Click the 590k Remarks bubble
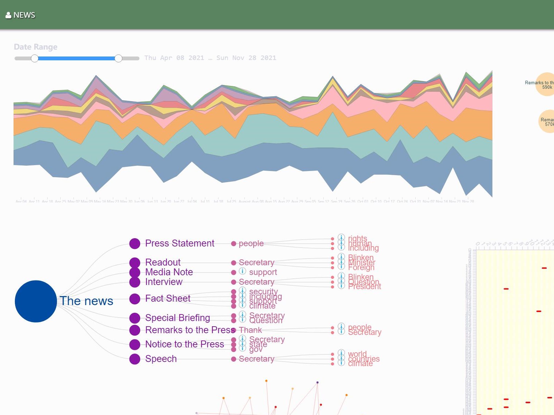This screenshot has width=554, height=415. pyautogui.click(x=545, y=84)
